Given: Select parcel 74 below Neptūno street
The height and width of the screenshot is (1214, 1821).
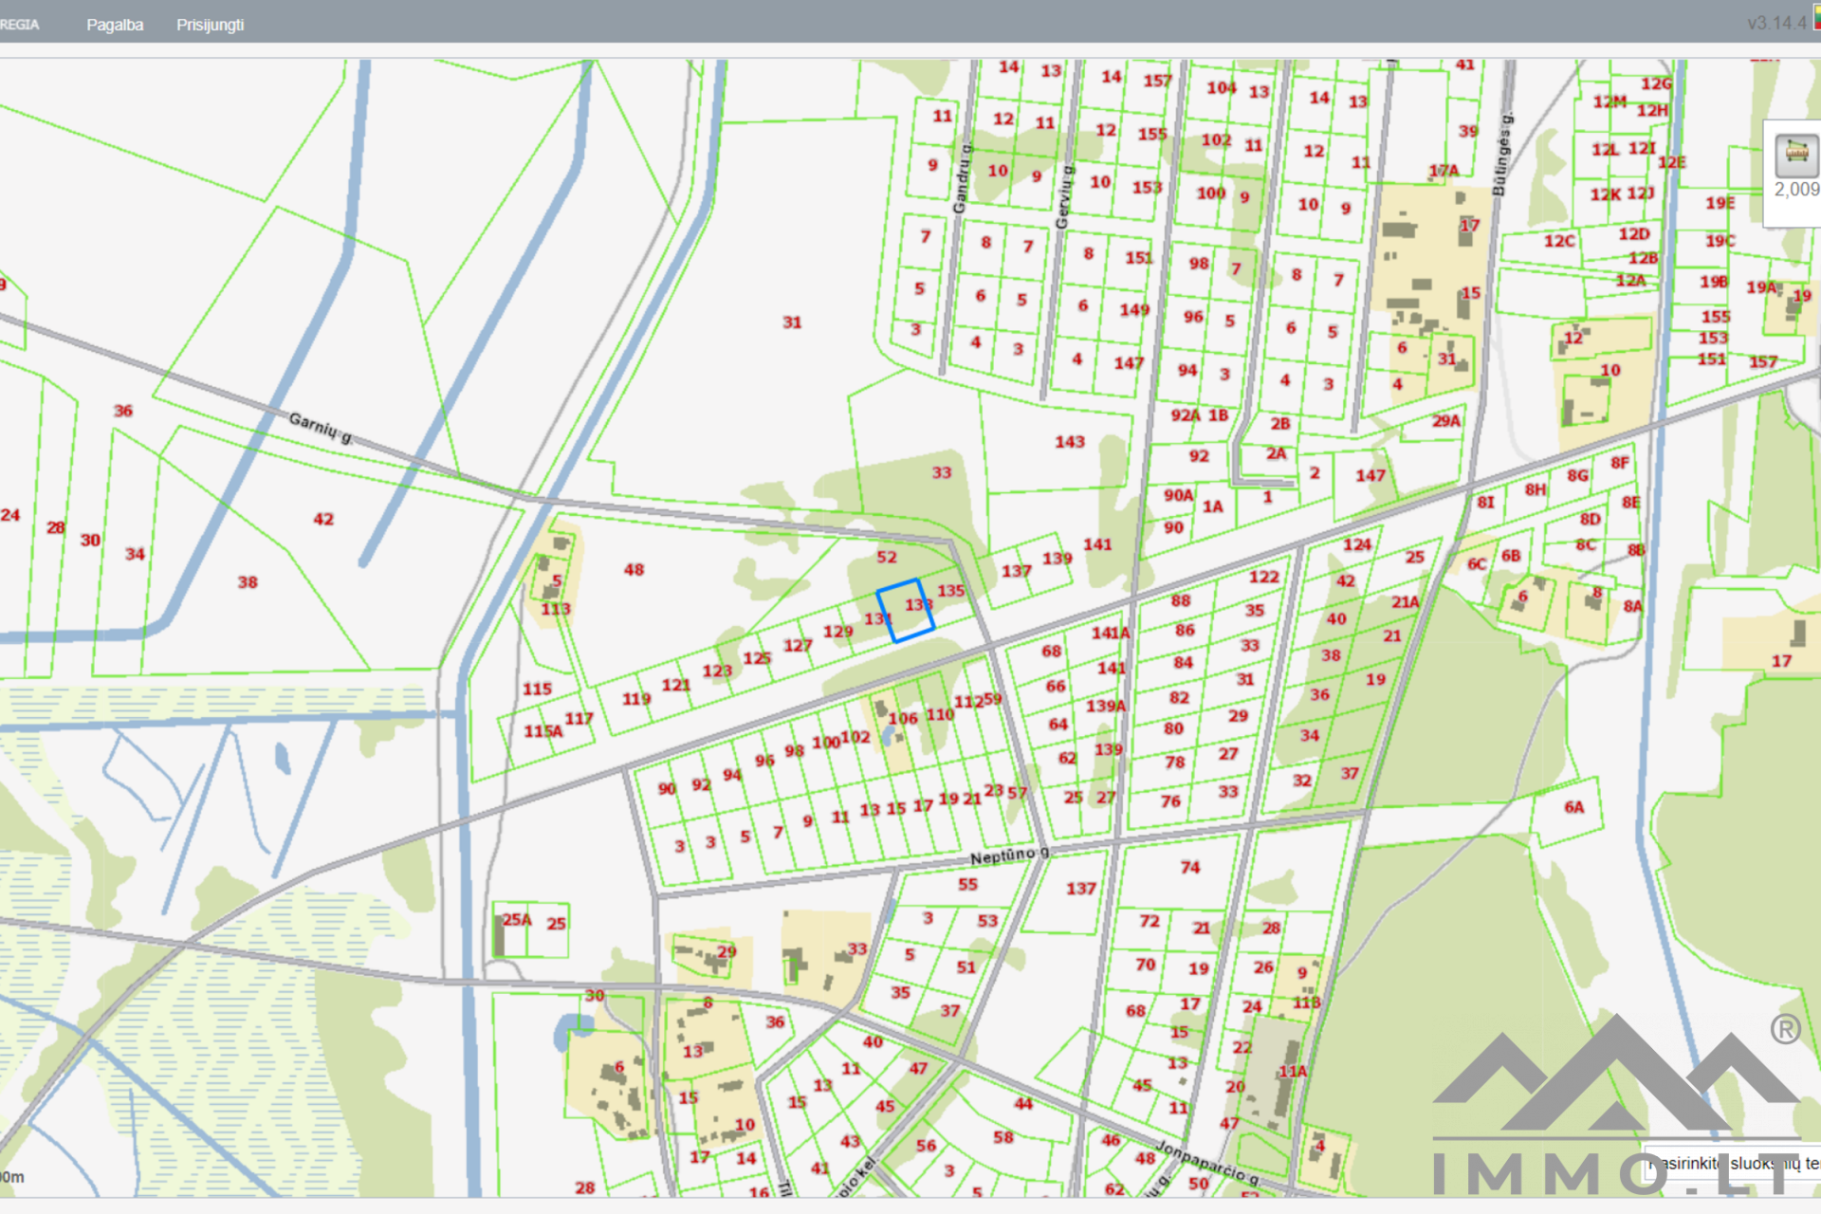Looking at the screenshot, I should click(1189, 867).
